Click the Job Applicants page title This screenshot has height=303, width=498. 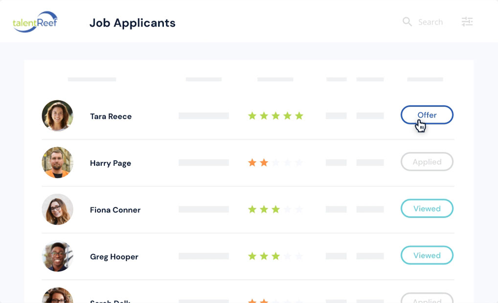pos(132,22)
